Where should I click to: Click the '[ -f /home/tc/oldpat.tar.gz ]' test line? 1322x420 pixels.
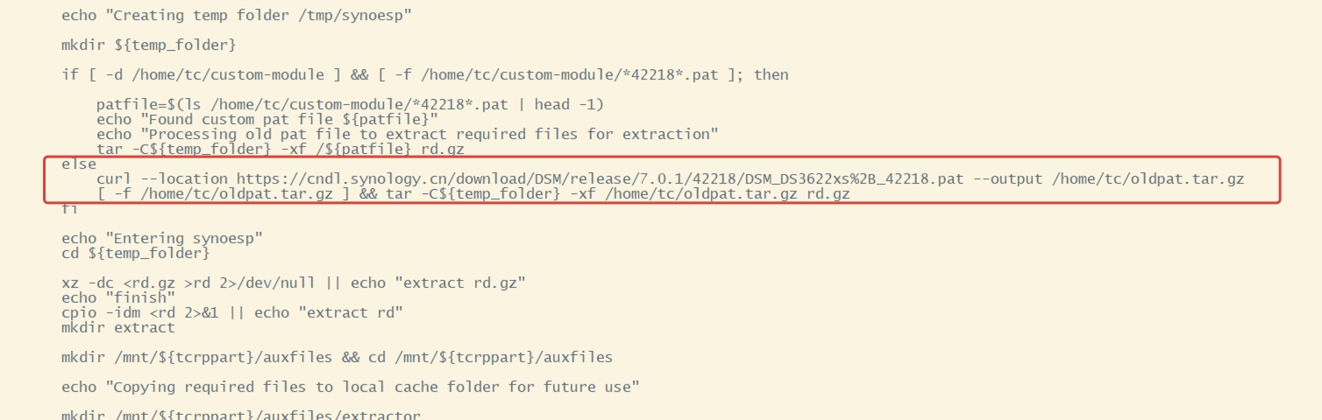[x=473, y=194]
